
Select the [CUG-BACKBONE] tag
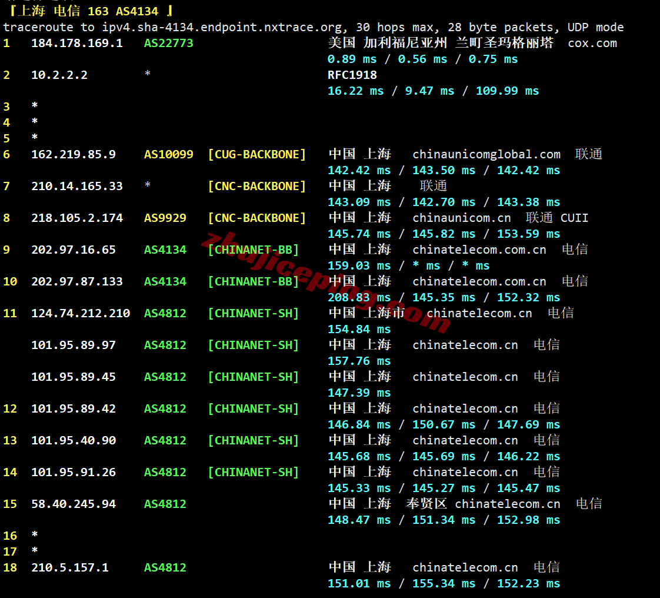(256, 155)
